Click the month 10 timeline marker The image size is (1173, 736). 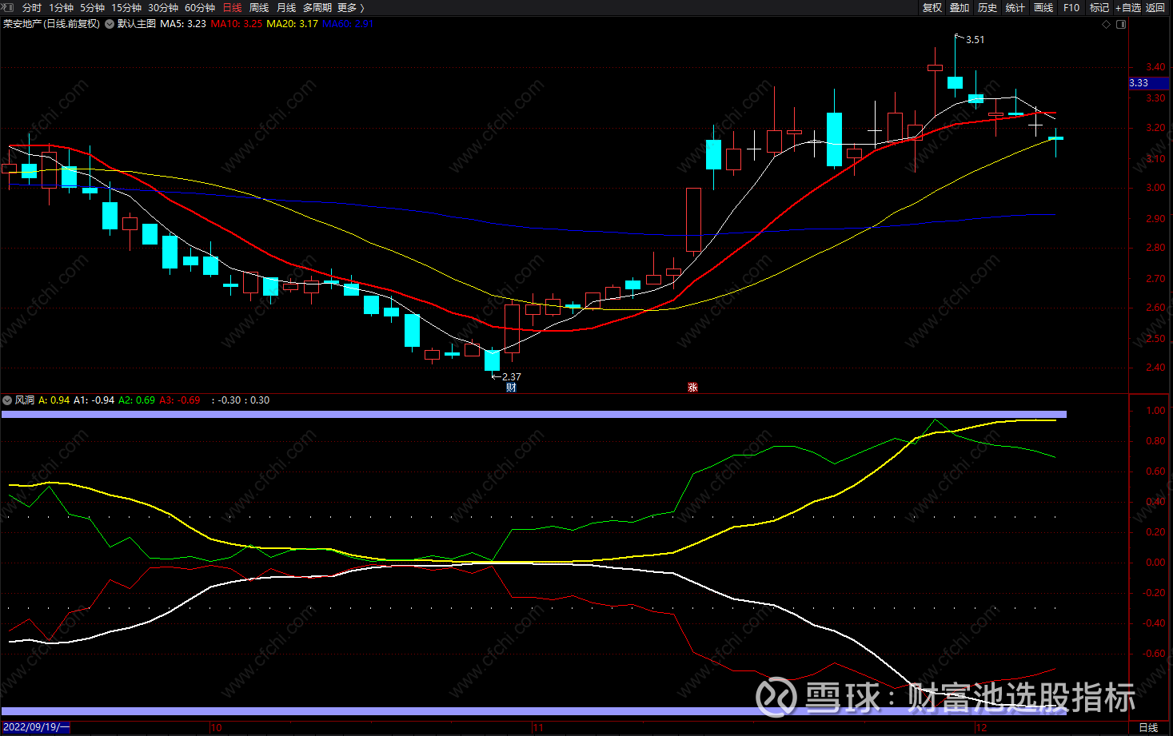coord(216,728)
